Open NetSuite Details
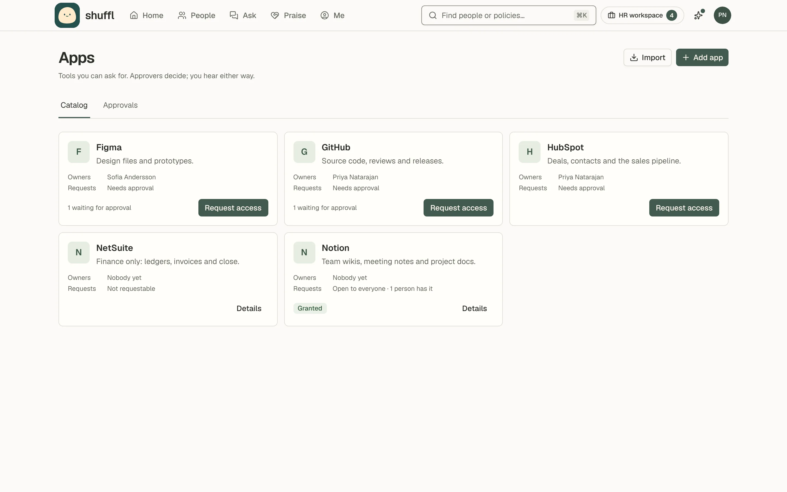Viewport: 787px width, 492px height. pos(249,309)
